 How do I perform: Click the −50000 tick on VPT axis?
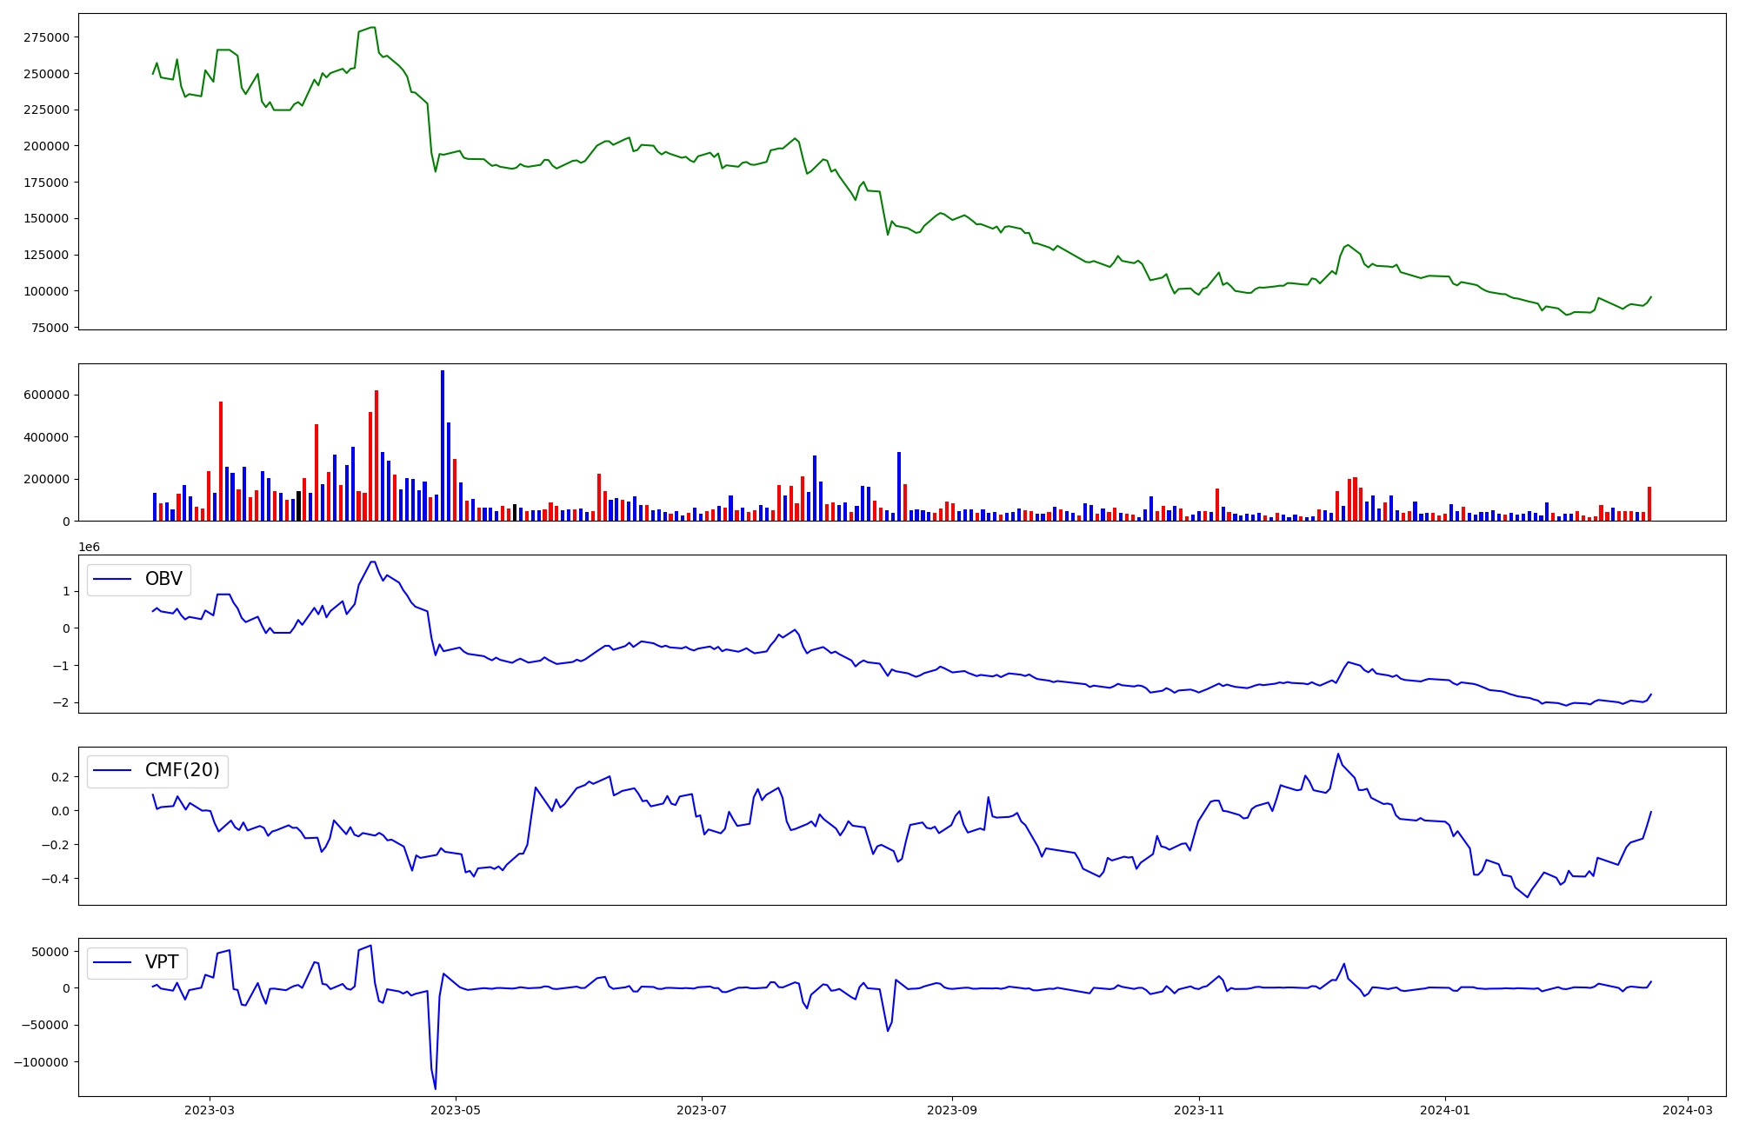45,1026
